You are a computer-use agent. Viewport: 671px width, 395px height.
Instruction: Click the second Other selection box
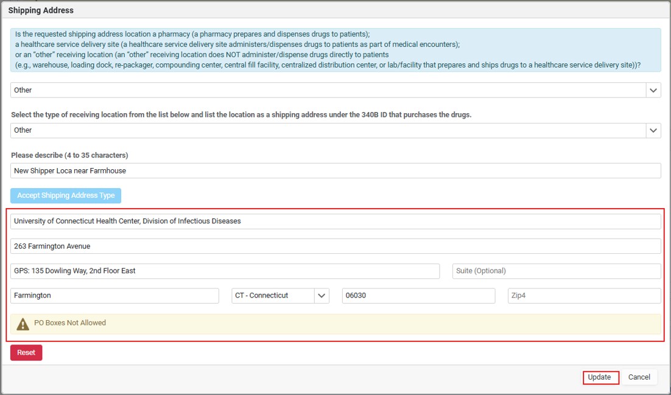click(x=335, y=130)
